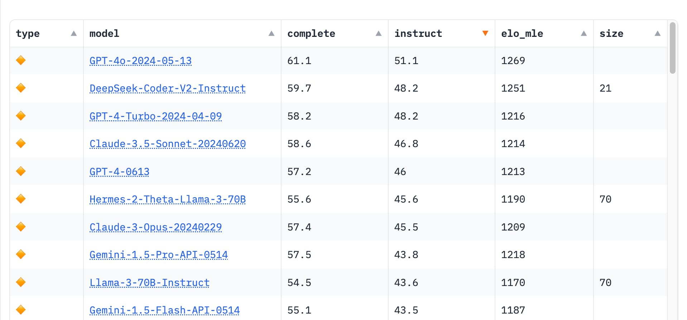The width and height of the screenshot is (687, 320).
Task: Follow the Claude-3.5-Sonnet-20240620 link
Action: click(x=168, y=144)
